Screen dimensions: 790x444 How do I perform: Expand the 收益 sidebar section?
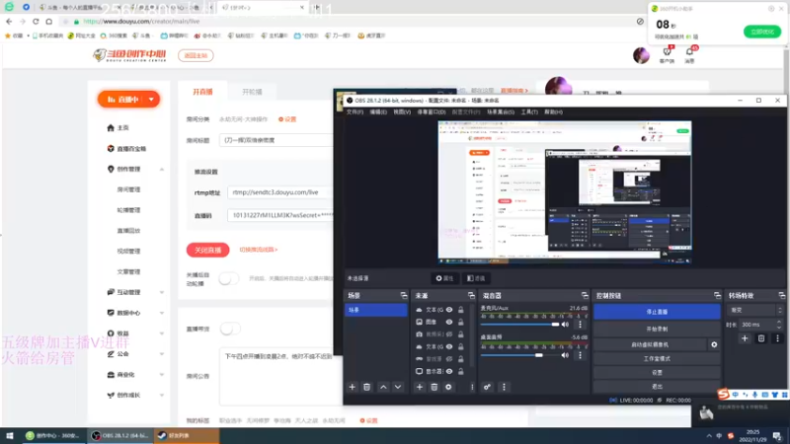coord(162,333)
